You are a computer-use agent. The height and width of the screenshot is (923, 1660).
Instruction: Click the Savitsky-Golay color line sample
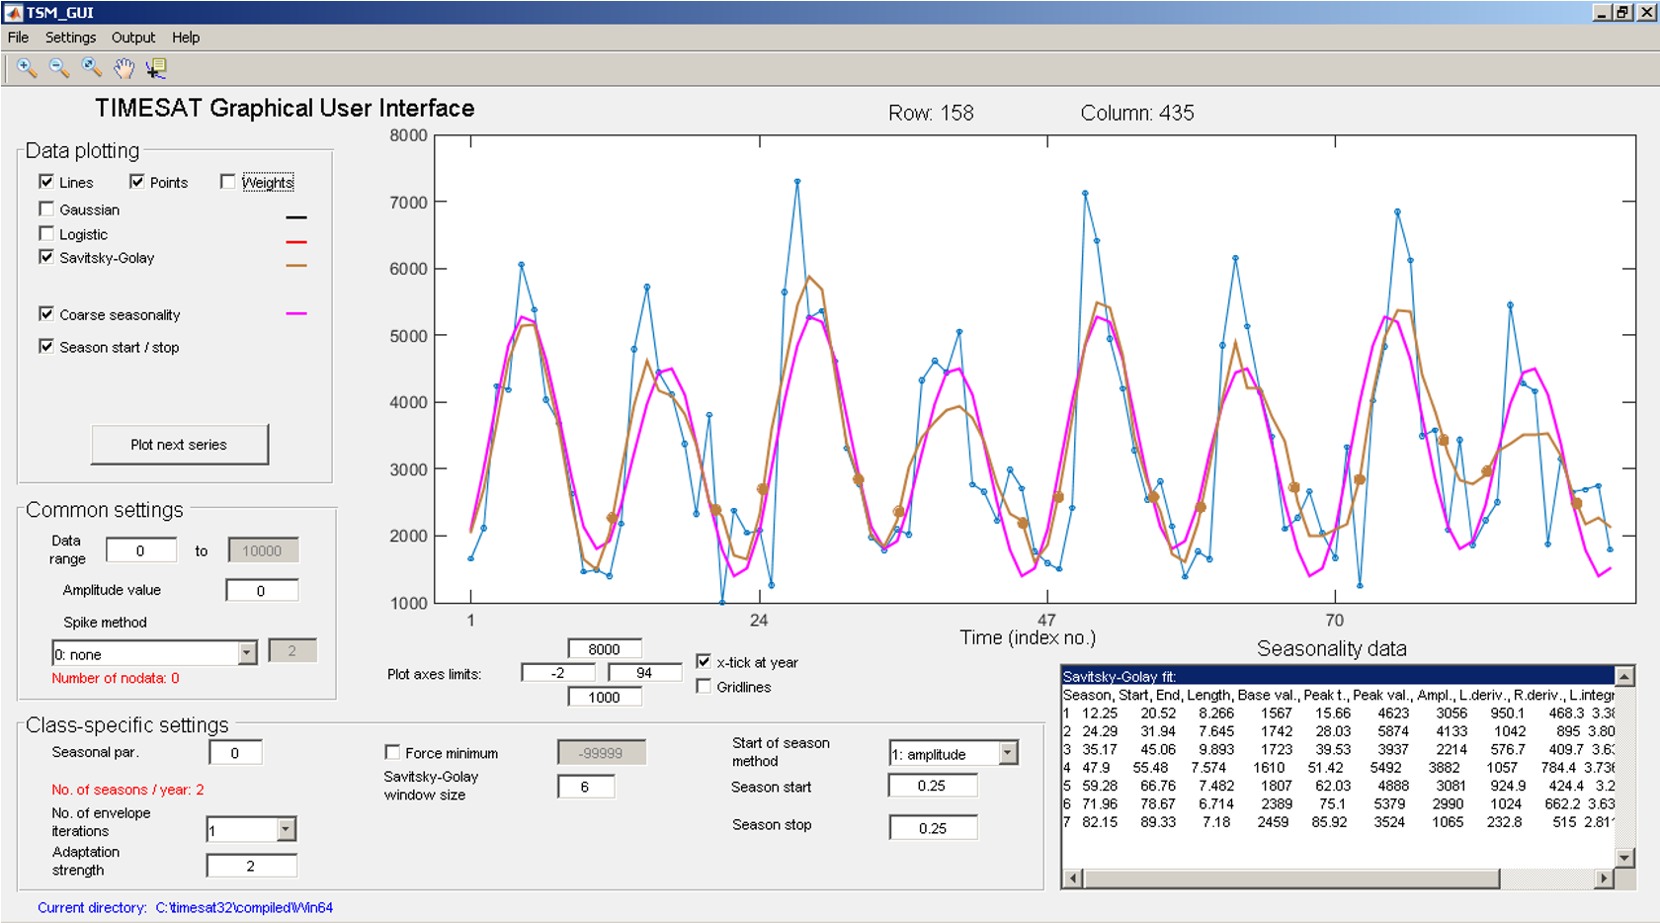[x=295, y=264]
